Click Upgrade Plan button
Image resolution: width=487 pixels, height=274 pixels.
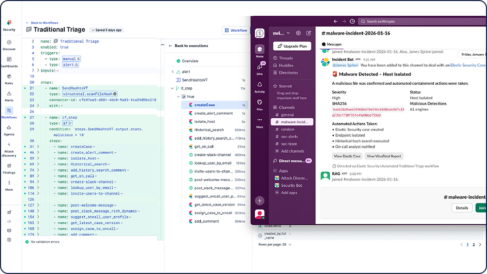[x=292, y=46]
